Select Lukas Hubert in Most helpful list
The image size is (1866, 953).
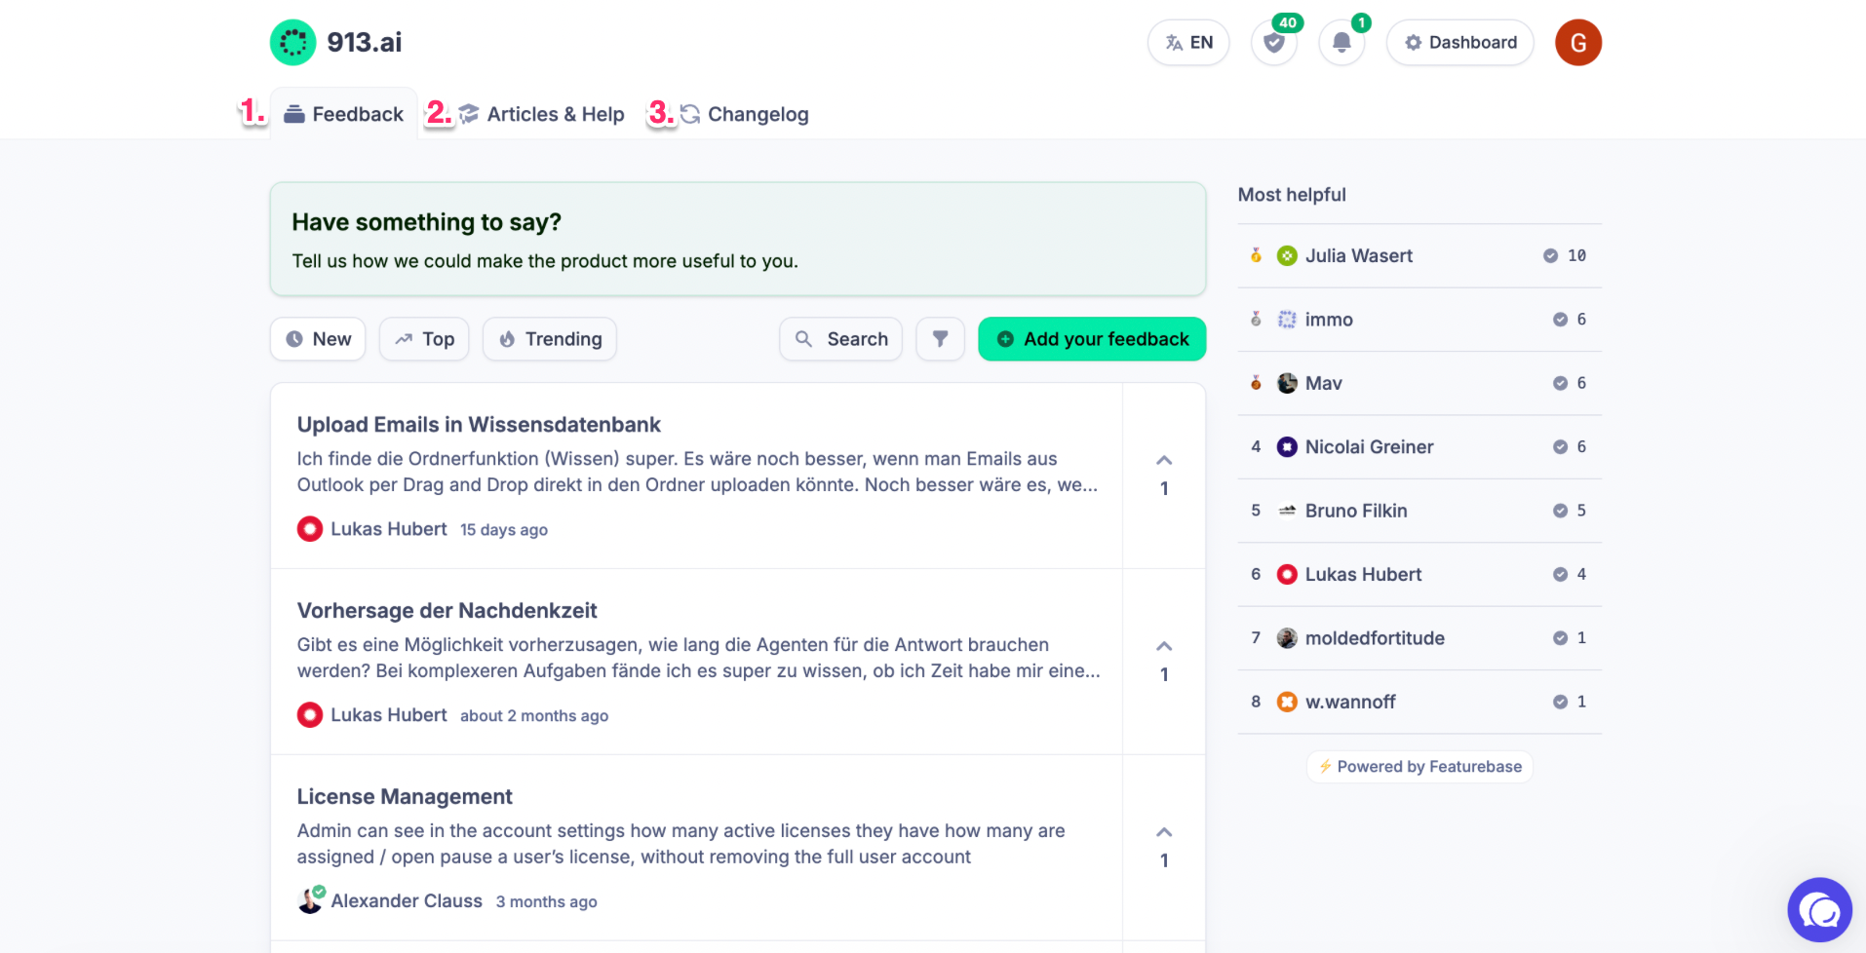(1419, 575)
